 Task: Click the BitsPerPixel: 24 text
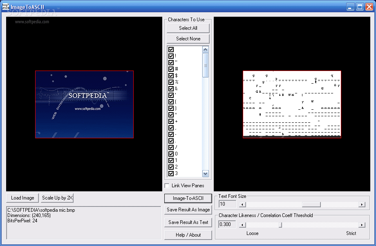point(22,221)
